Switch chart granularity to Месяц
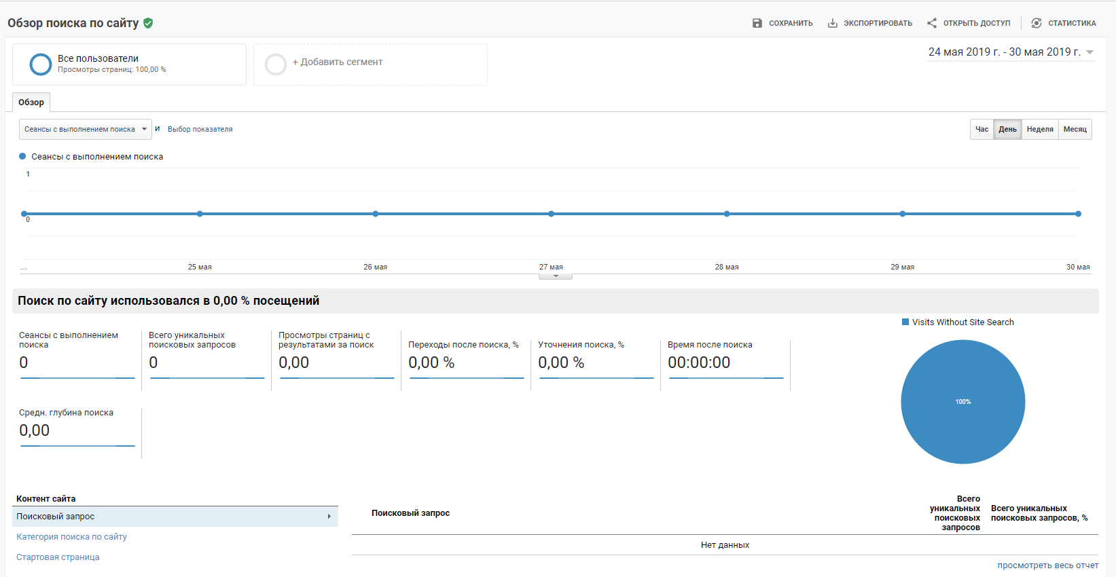The width and height of the screenshot is (1116, 577). click(1075, 129)
